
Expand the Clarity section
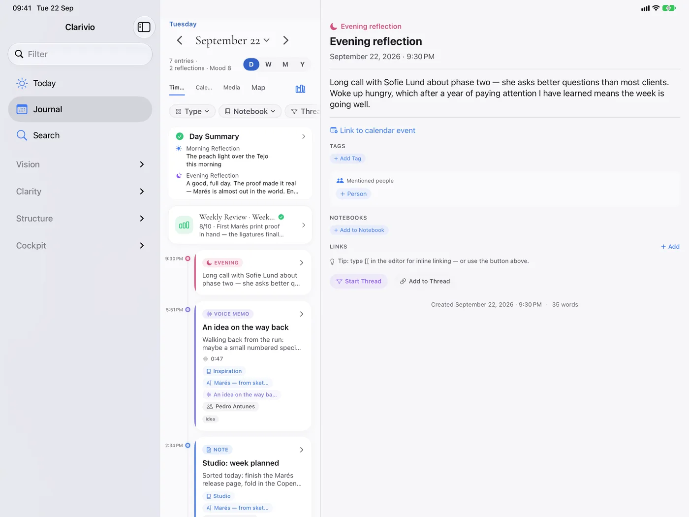click(80, 192)
